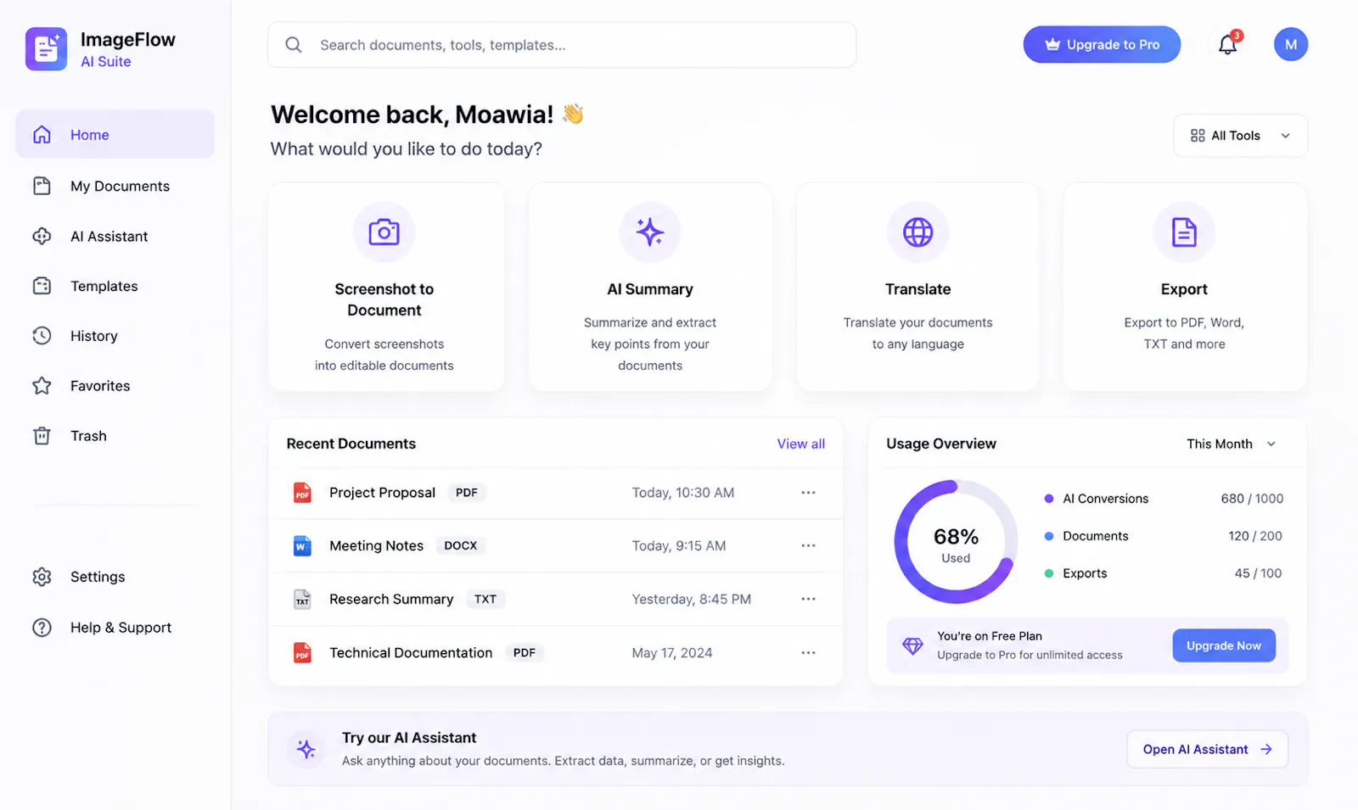Open the notifications bell

[1227, 45]
